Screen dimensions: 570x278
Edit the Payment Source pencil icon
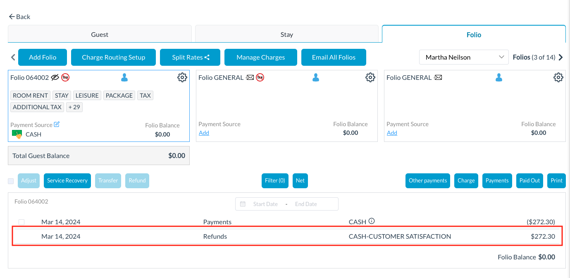pos(57,124)
